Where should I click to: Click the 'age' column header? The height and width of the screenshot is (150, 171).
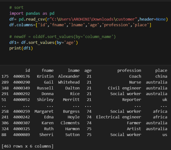coord(88,71)
